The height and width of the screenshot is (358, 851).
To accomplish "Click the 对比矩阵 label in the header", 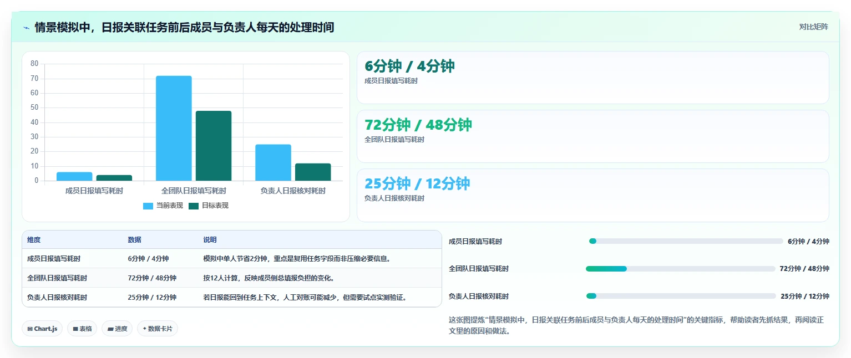I will point(813,27).
